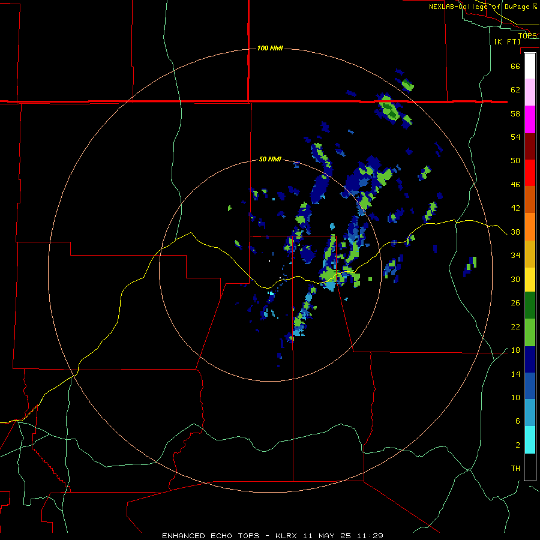The image size is (540, 540).
Task: Click the "KLRX" radar site identifier
Action: (287, 536)
